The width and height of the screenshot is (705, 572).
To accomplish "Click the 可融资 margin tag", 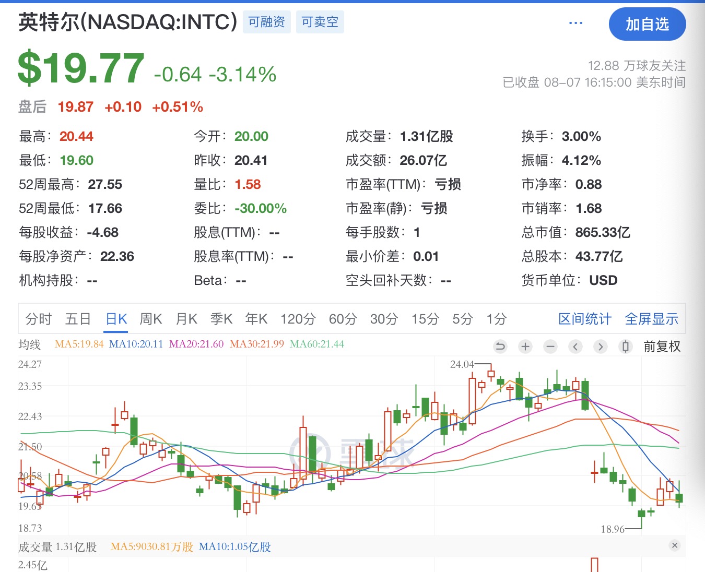I will click(x=266, y=22).
